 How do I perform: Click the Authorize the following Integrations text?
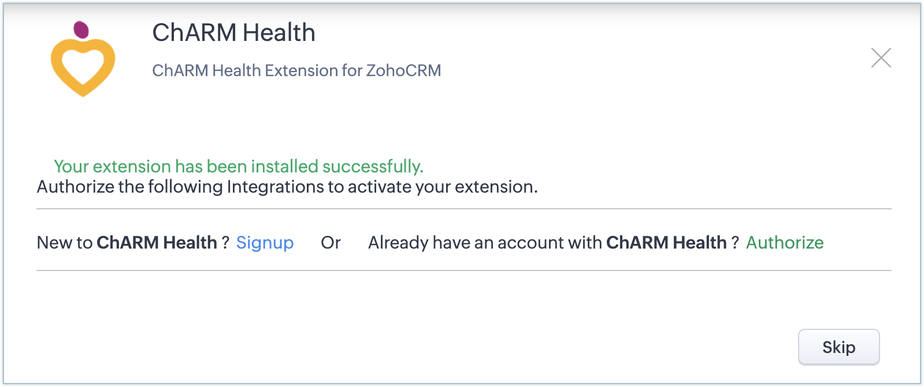tap(287, 187)
